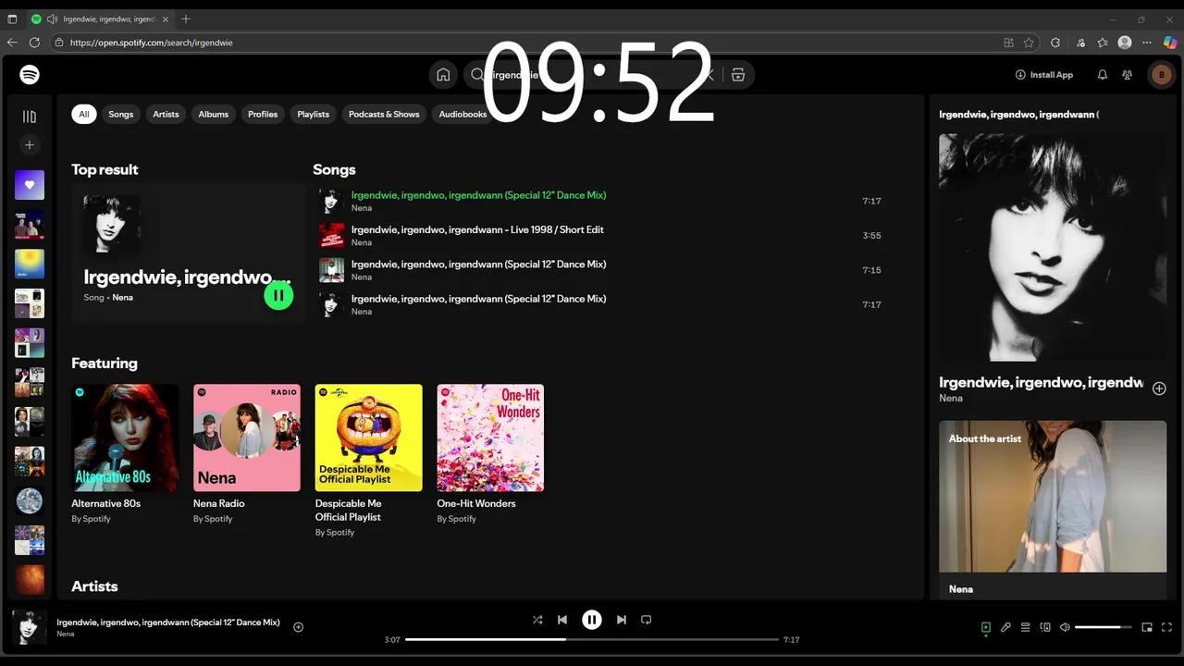Image resolution: width=1184 pixels, height=666 pixels.
Task: Open the Copilot sidebar icon
Action: (1171, 43)
